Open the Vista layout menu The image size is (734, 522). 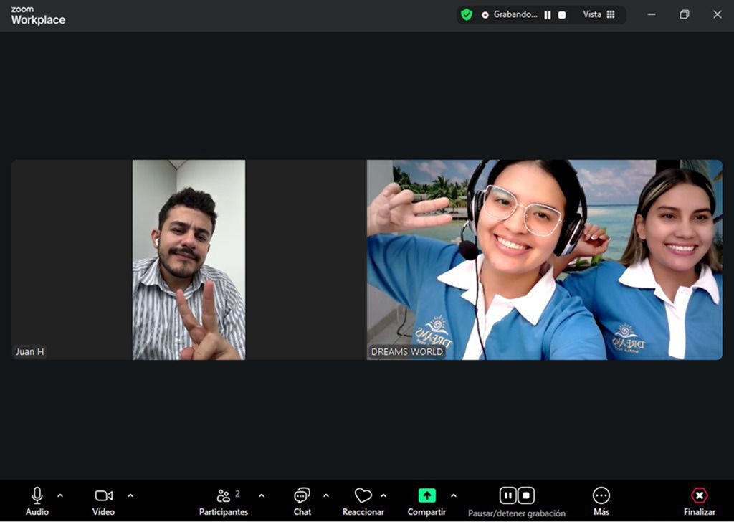tap(599, 14)
